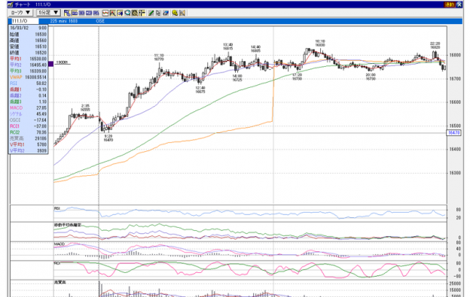Click the yellow search icon in toolbar
The height and width of the screenshot is (297, 470).
point(175,13)
